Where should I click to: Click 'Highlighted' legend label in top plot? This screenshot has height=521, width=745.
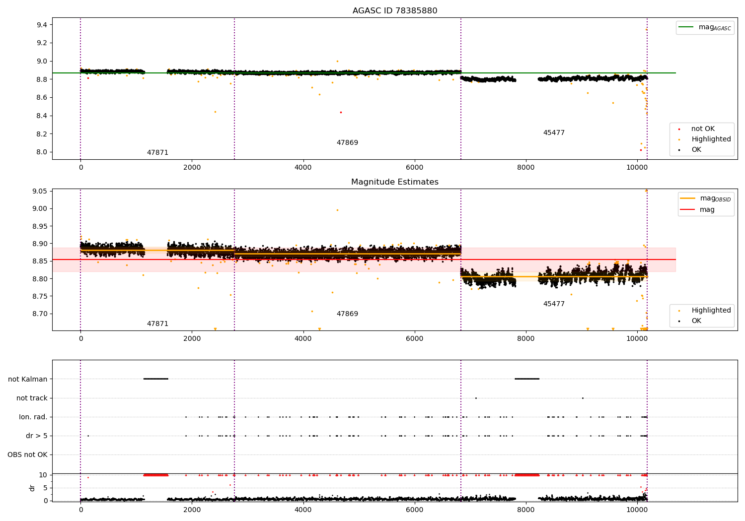(x=711, y=139)
